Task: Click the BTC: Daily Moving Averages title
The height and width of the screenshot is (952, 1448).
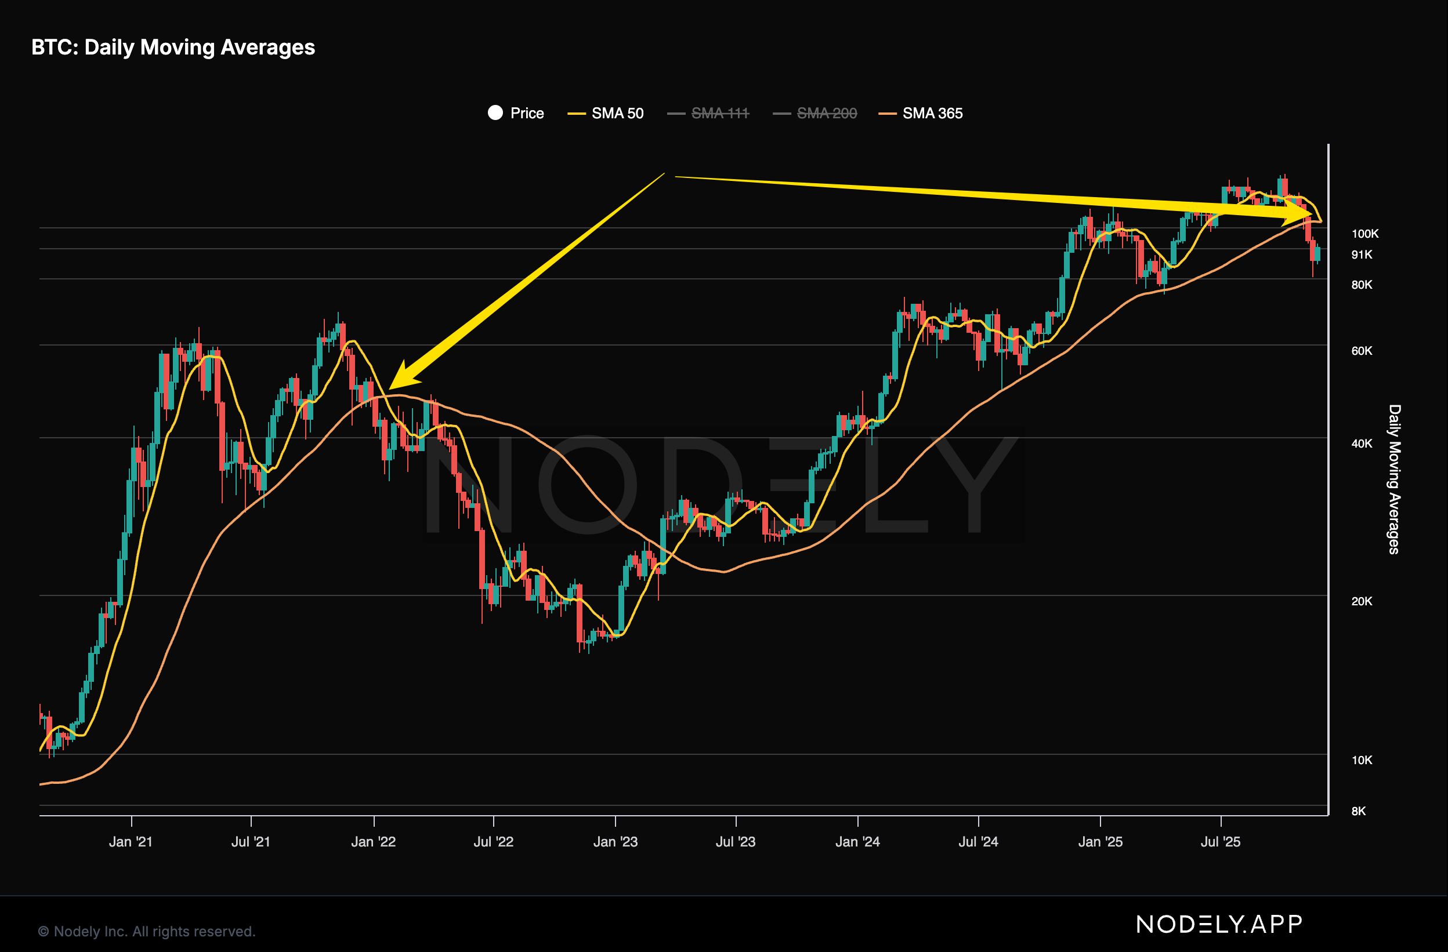Action: pos(173,48)
